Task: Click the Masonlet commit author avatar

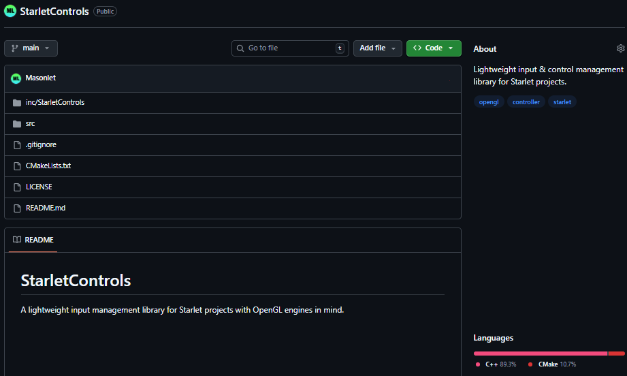Action: [x=16, y=78]
